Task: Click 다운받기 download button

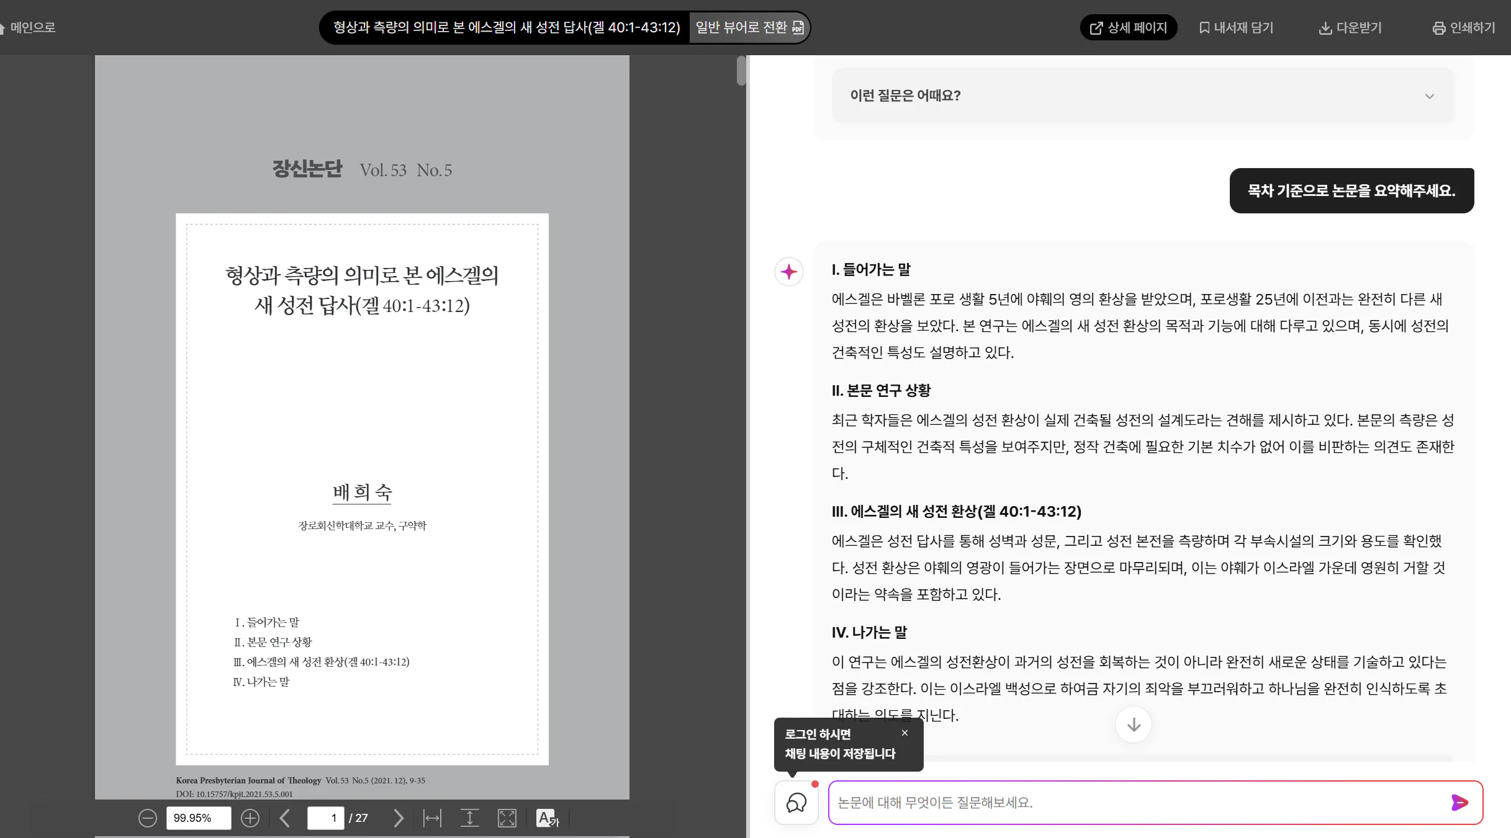Action: point(1350,27)
